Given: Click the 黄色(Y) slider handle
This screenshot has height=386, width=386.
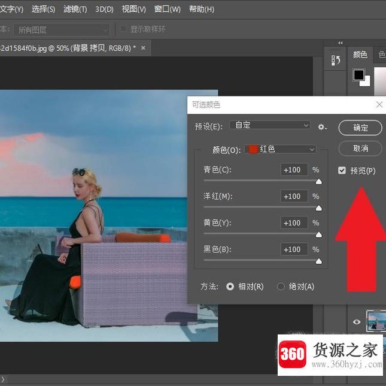Looking at the screenshot, I should (318, 234).
